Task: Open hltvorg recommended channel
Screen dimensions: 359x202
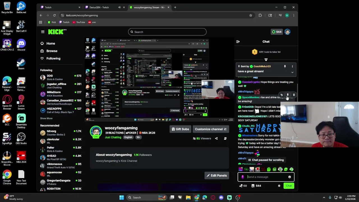Action: [61, 133]
